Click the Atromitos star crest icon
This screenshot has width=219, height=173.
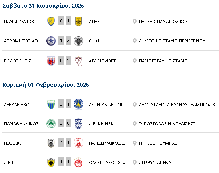coord(51,41)
